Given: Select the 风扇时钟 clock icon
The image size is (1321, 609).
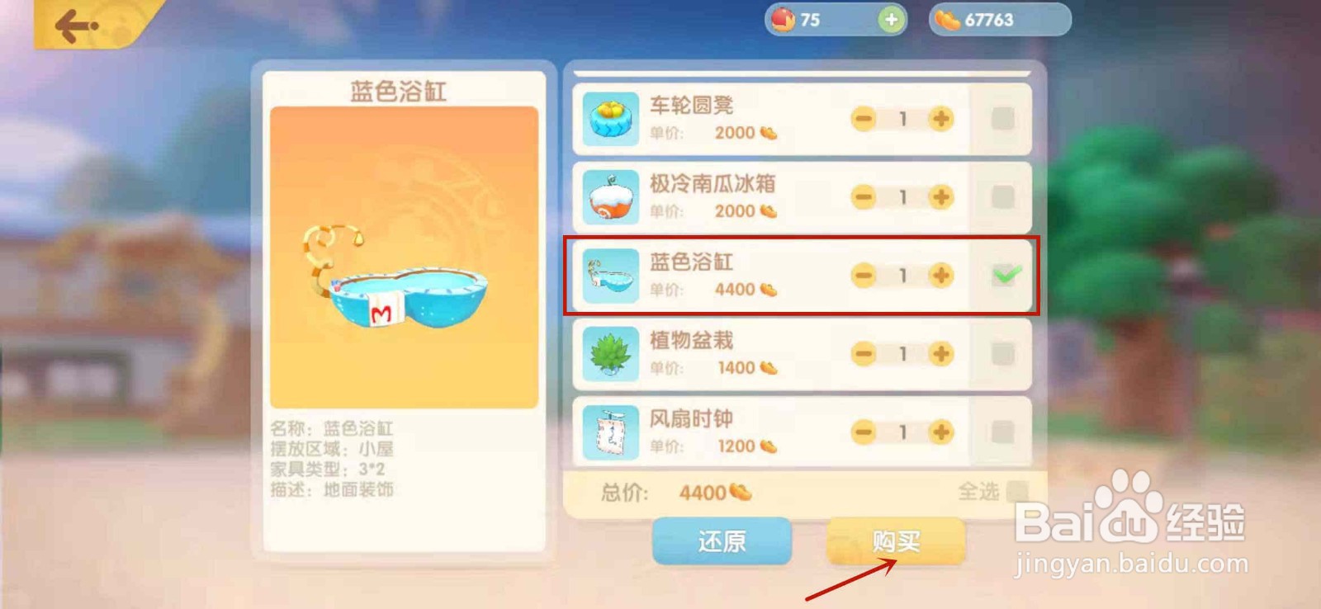Looking at the screenshot, I should (x=610, y=432).
